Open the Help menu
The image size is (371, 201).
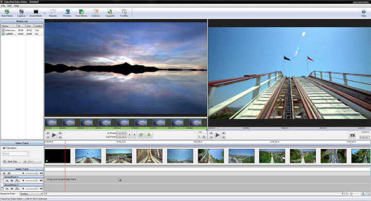[16, 6]
